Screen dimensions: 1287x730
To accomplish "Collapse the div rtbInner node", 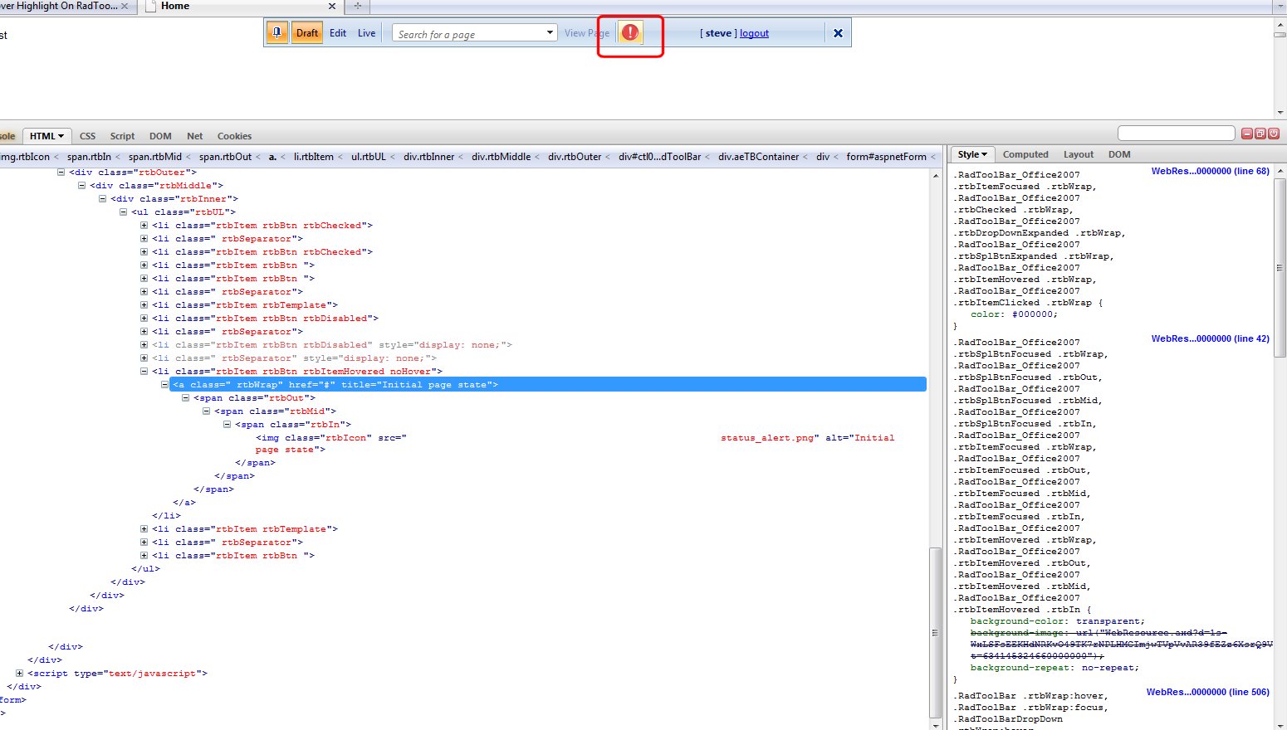I will pyautogui.click(x=102, y=199).
